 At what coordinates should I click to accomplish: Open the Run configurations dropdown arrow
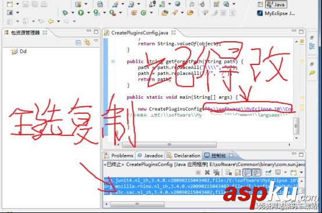88,13
